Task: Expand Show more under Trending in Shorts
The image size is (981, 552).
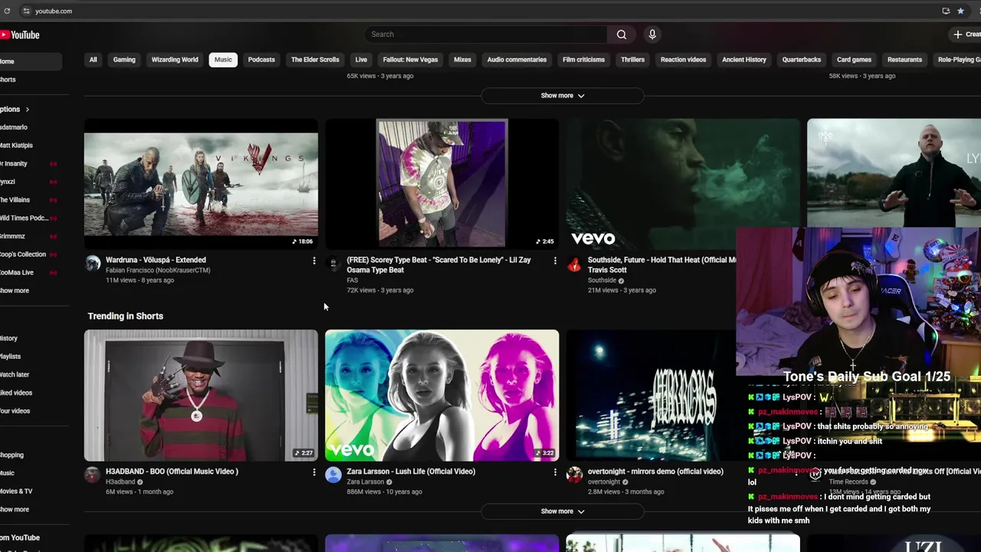Action: tap(563, 511)
